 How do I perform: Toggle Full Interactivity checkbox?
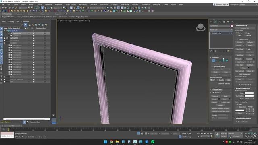coord(239,85)
